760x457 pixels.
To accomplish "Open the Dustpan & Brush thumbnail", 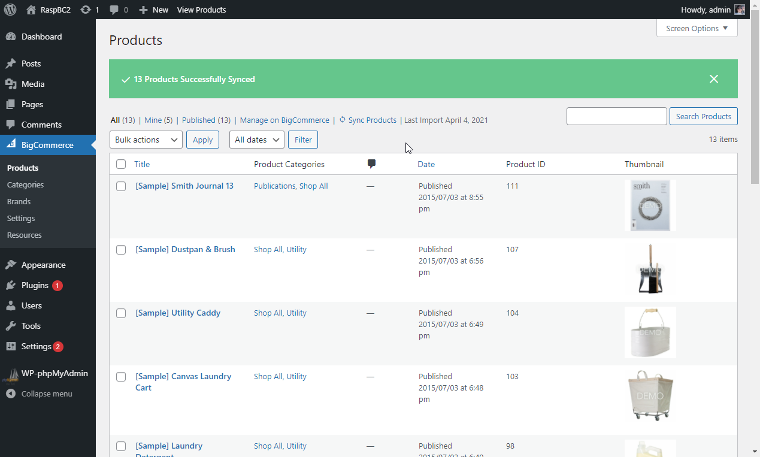I will (x=650, y=269).
